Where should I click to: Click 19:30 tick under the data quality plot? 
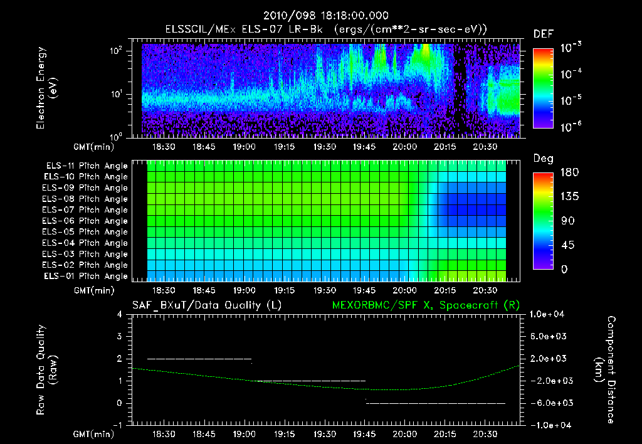click(x=325, y=434)
